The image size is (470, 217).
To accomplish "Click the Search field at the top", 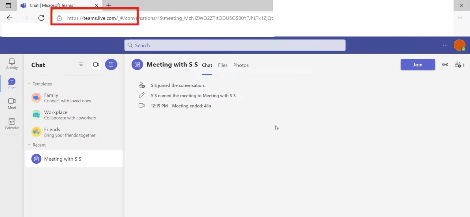I will (235, 45).
